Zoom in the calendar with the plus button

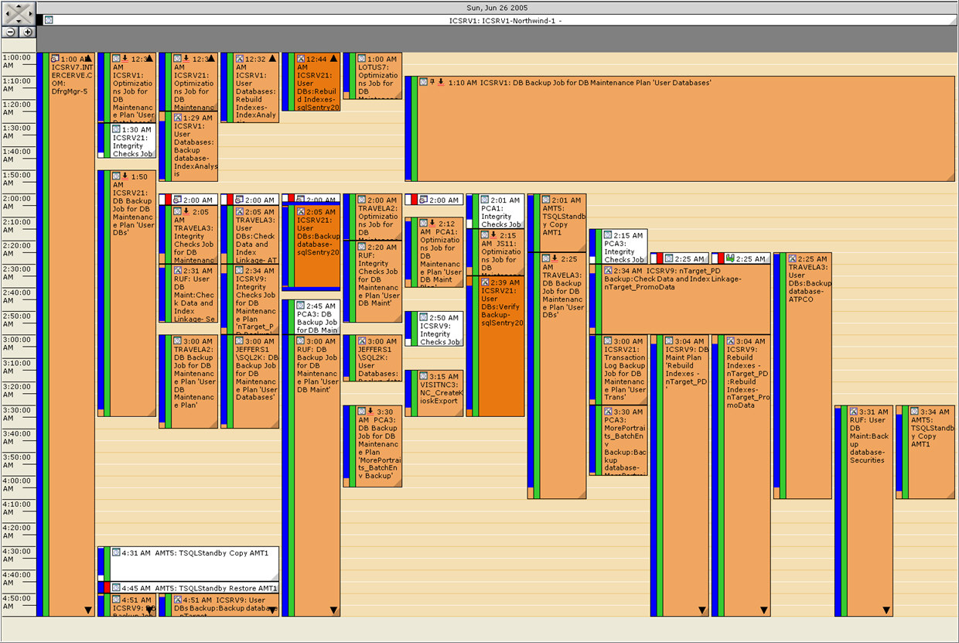coord(28,32)
